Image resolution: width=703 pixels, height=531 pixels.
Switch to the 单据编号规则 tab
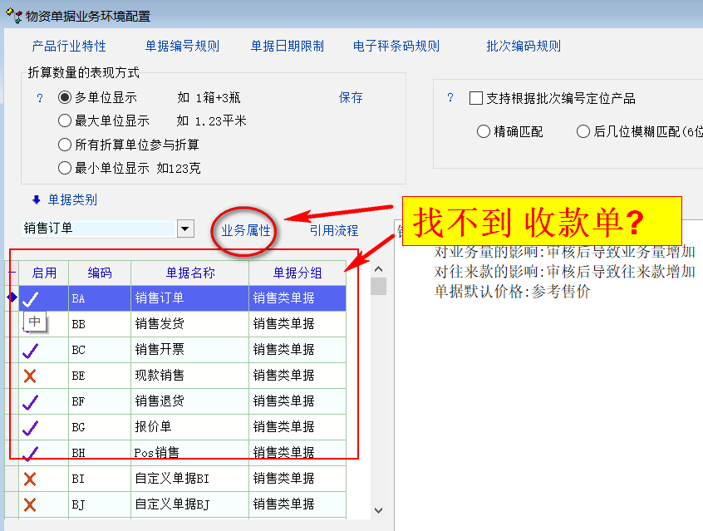click(x=183, y=47)
